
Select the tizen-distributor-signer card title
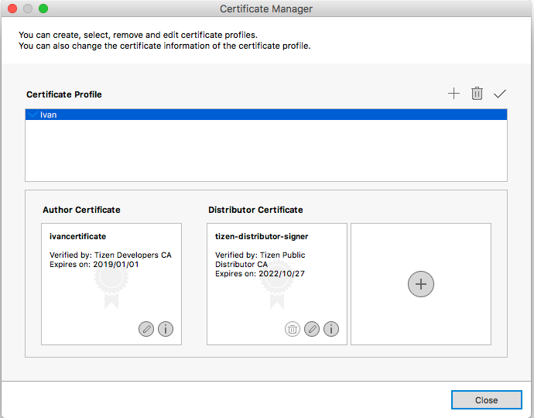click(262, 236)
